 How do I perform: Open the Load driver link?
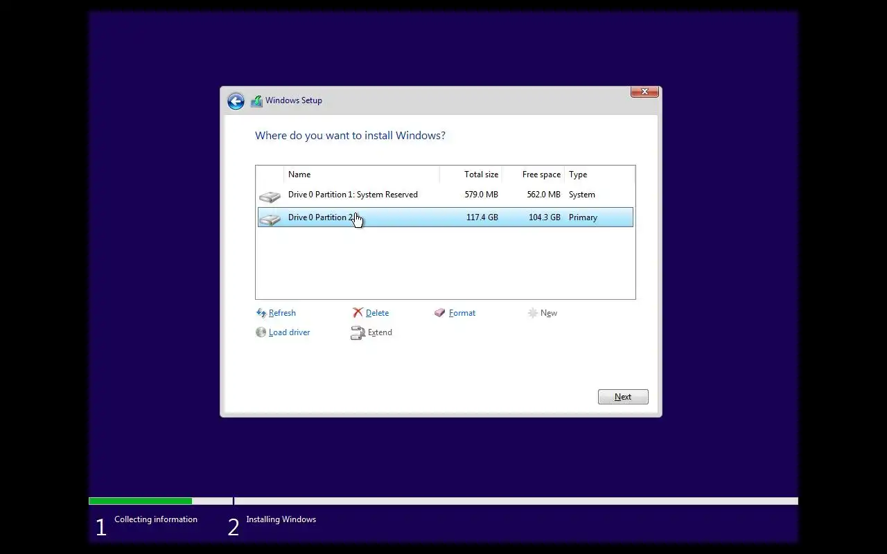(x=289, y=332)
